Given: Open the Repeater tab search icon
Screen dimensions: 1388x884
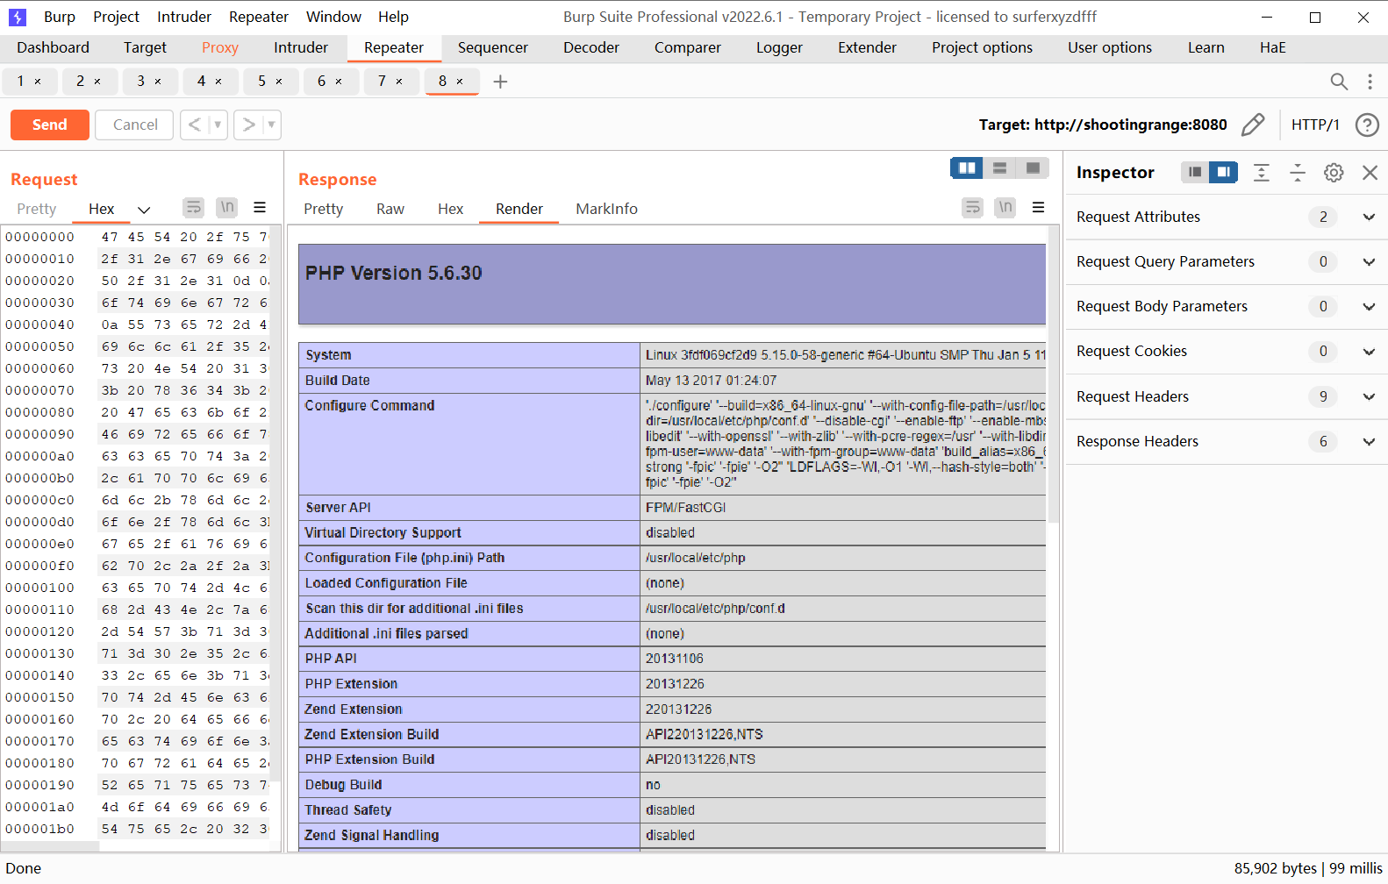Looking at the screenshot, I should (x=1339, y=82).
